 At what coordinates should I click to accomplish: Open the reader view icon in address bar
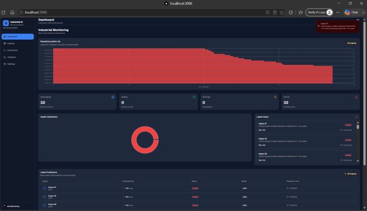click(x=275, y=12)
